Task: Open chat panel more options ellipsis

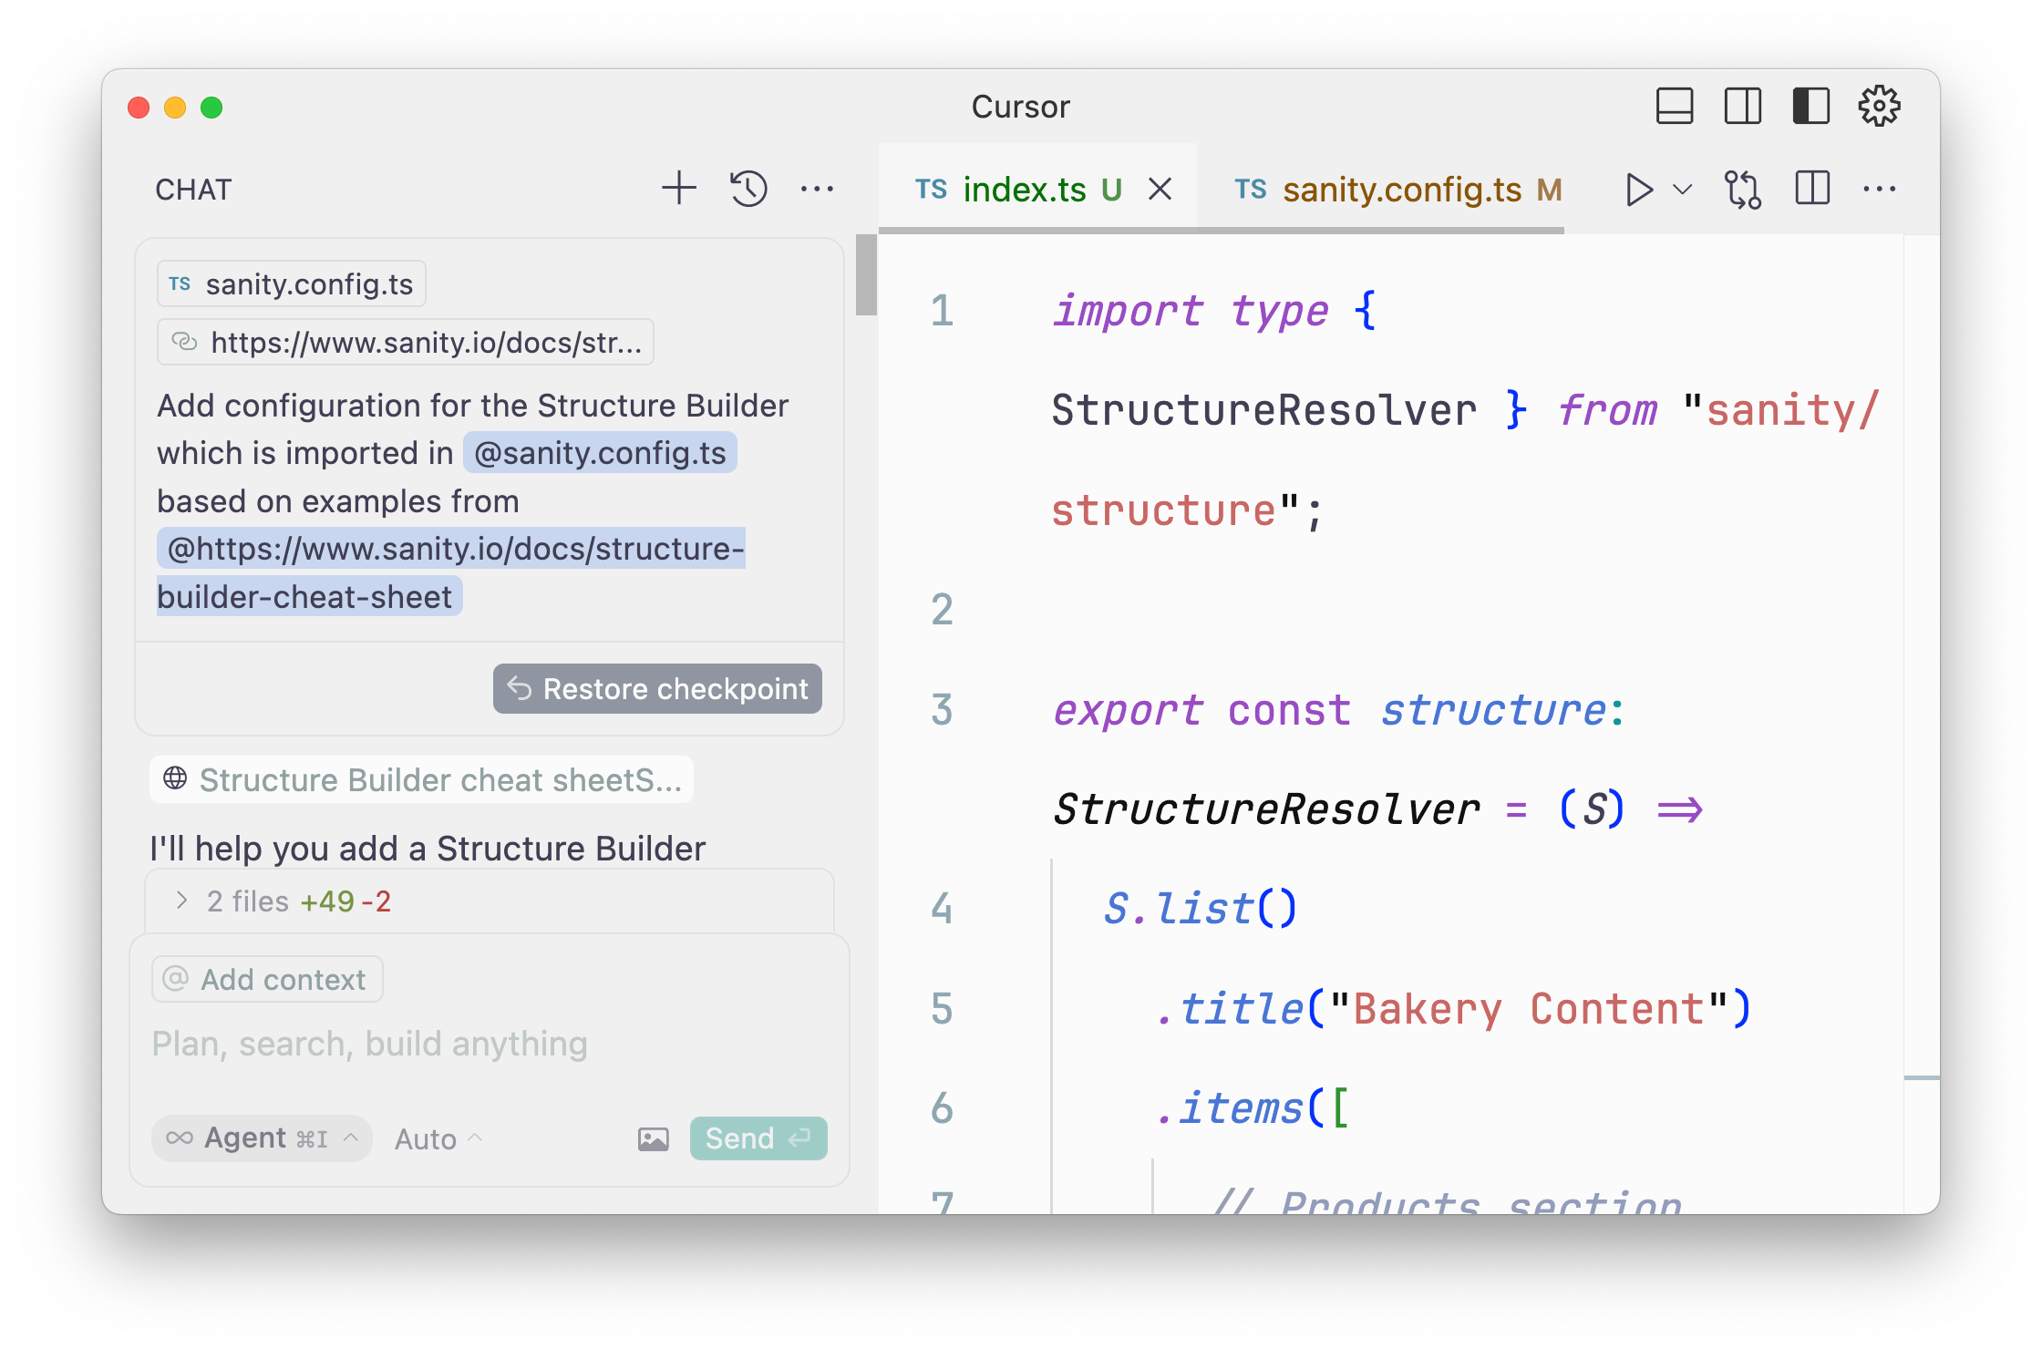Action: click(817, 189)
